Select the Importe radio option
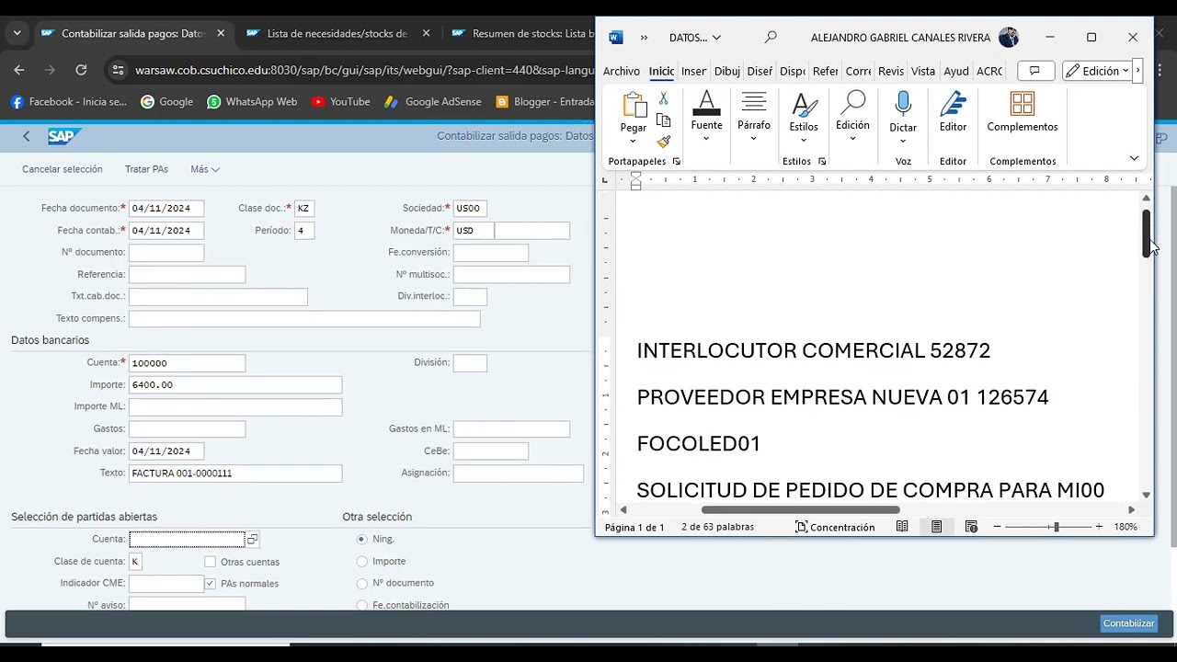 (x=361, y=561)
